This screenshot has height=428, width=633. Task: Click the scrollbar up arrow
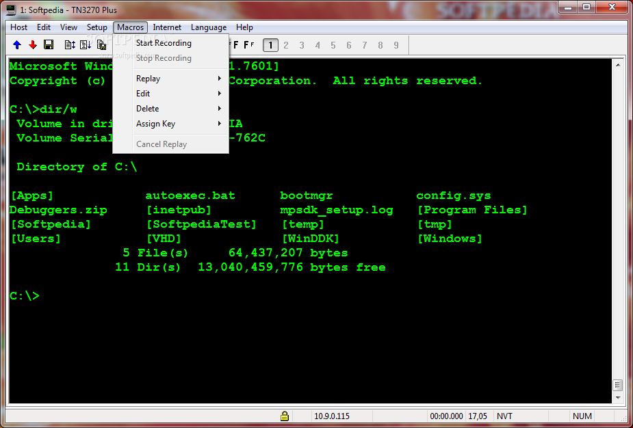click(618, 65)
